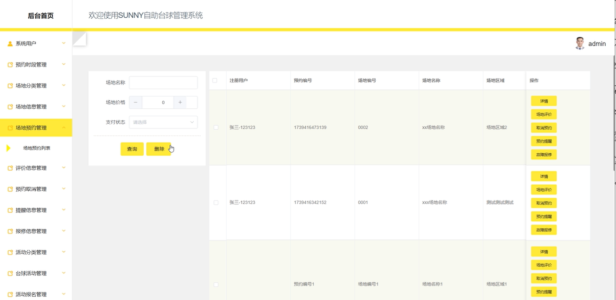Click the 查询 button
The height and width of the screenshot is (300, 616).
(x=132, y=149)
